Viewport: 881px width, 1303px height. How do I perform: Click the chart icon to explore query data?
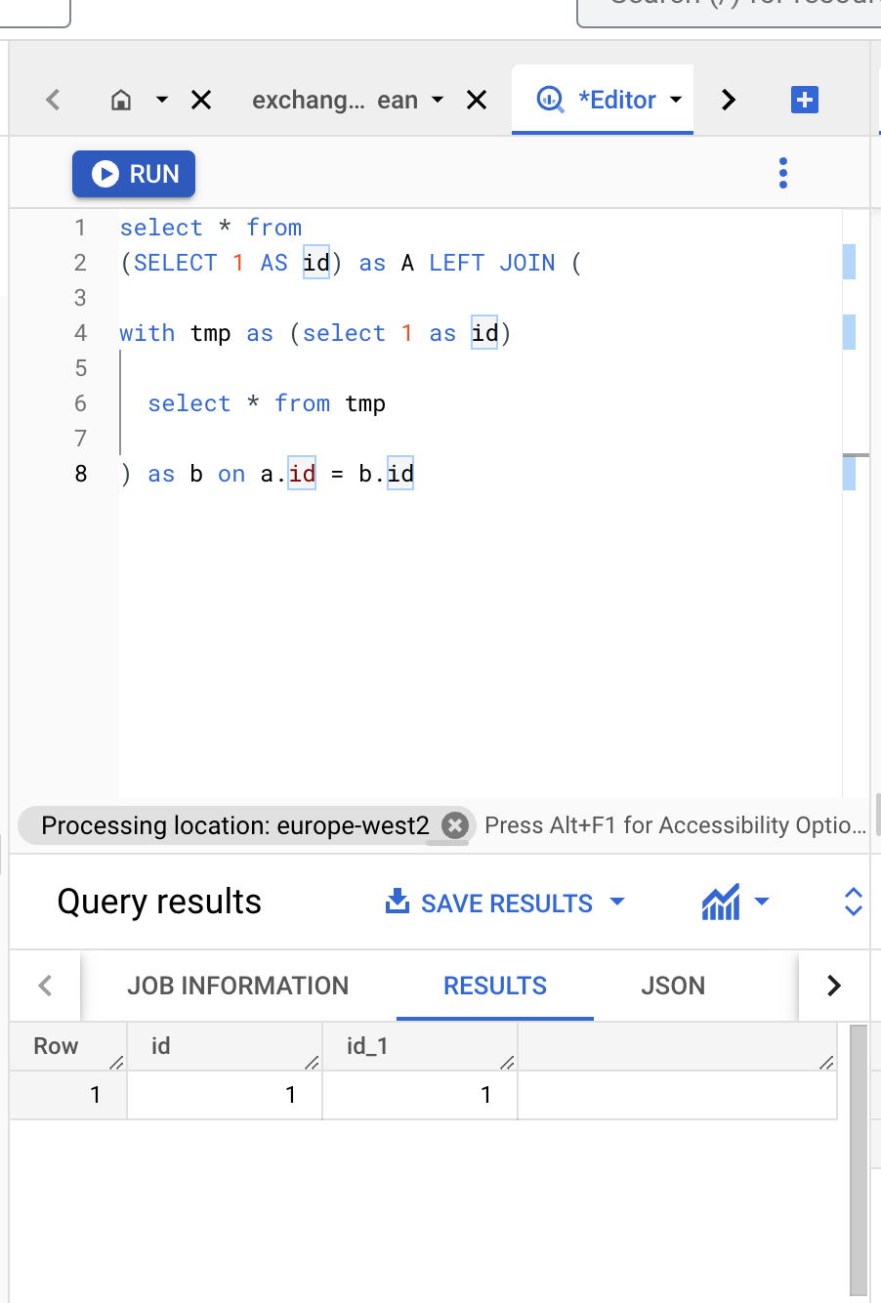point(722,903)
